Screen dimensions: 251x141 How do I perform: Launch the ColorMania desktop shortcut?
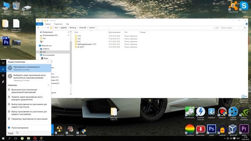click(190, 130)
